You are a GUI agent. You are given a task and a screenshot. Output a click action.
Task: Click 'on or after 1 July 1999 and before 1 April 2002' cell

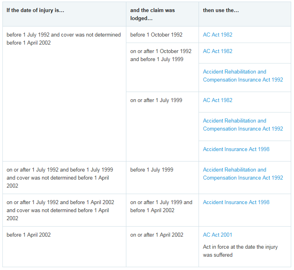tap(161, 207)
